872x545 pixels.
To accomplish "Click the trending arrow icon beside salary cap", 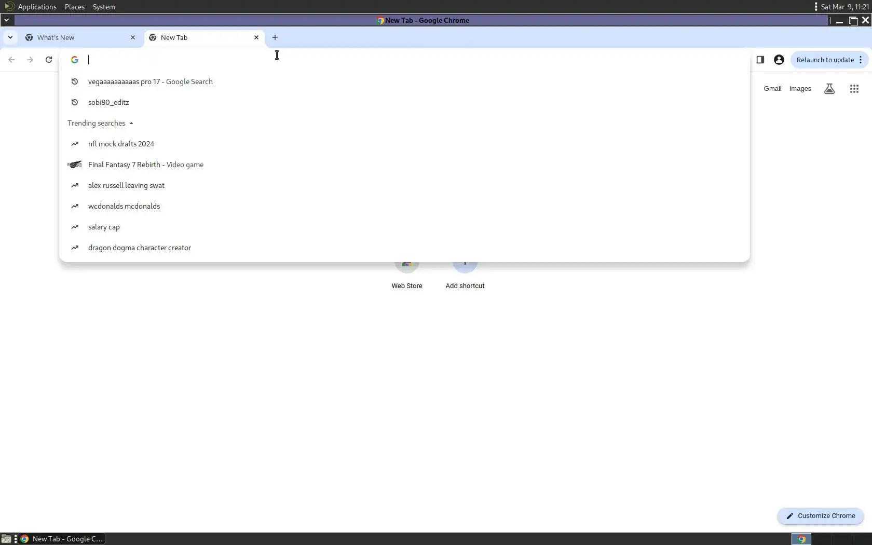I will [x=75, y=227].
